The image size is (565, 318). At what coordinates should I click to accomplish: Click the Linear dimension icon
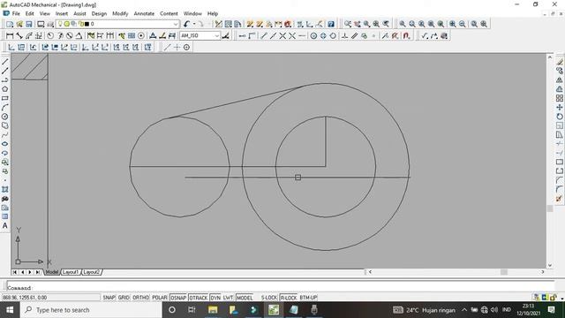click(x=10, y=35)
